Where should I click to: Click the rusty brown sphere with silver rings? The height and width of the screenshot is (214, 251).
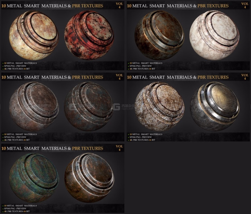coord(89,178)
